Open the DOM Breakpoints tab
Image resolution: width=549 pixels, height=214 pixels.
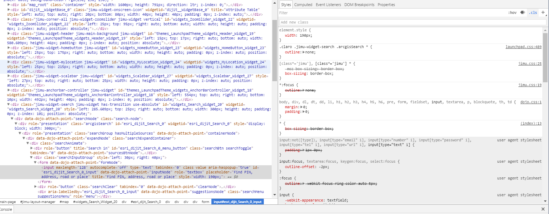point(359,5)
